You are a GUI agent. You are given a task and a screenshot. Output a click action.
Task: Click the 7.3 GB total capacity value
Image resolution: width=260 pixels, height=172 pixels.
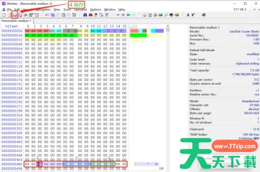point(254,70)
